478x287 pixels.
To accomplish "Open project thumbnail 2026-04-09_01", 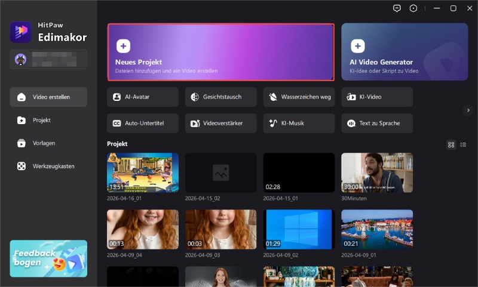I will point(377,229).
